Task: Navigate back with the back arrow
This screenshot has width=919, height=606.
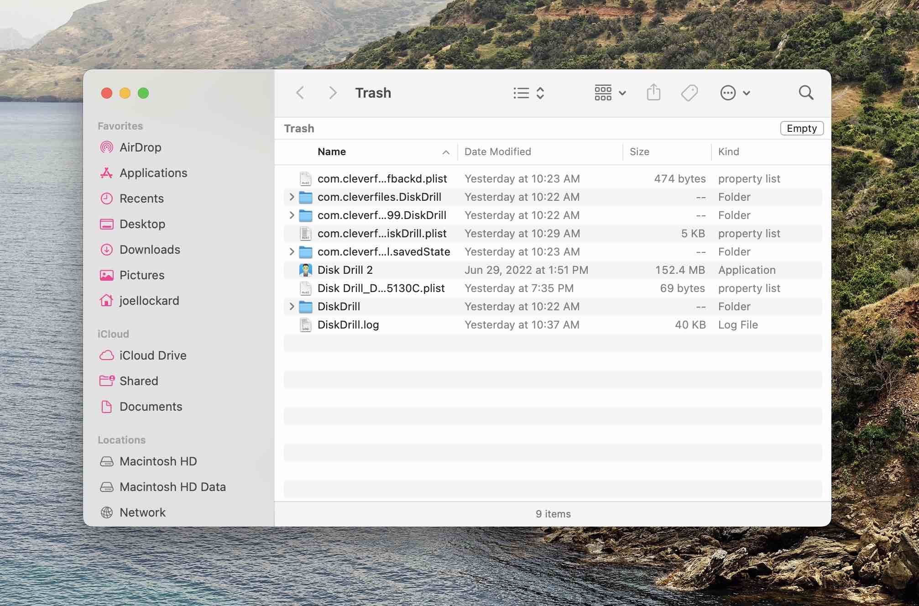Action: click(x=300, y=93)
